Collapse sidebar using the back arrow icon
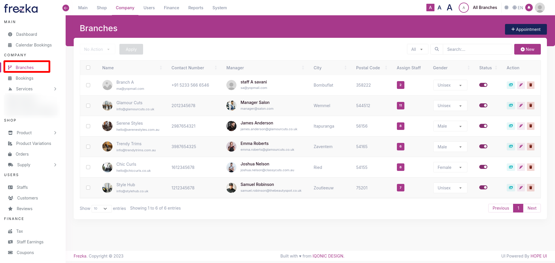Viewport: 555px width, 263px height. (66, 8)
